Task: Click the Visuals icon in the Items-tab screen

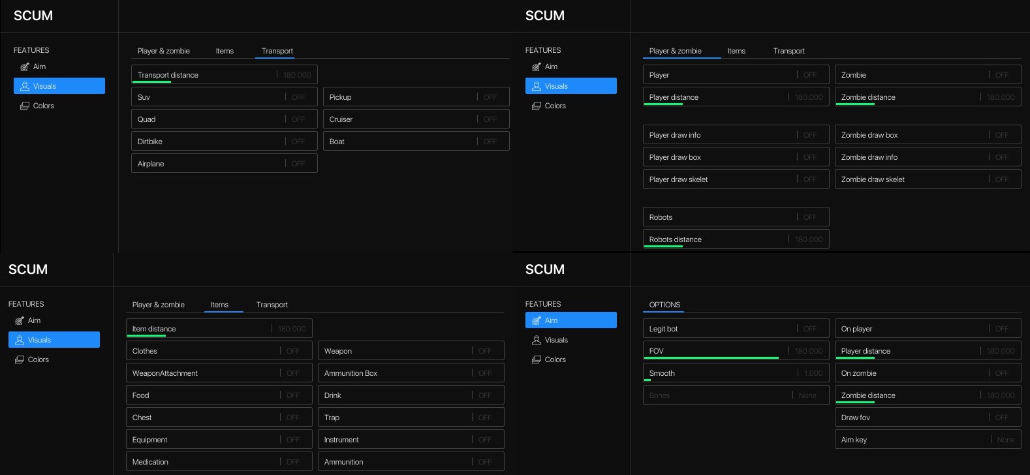Action: (20, 340)
